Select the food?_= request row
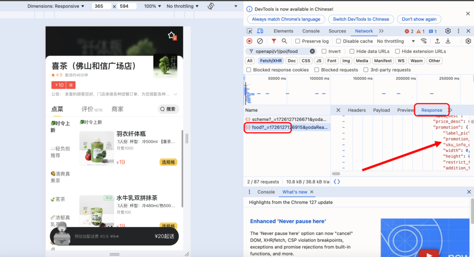 (287, 127)
